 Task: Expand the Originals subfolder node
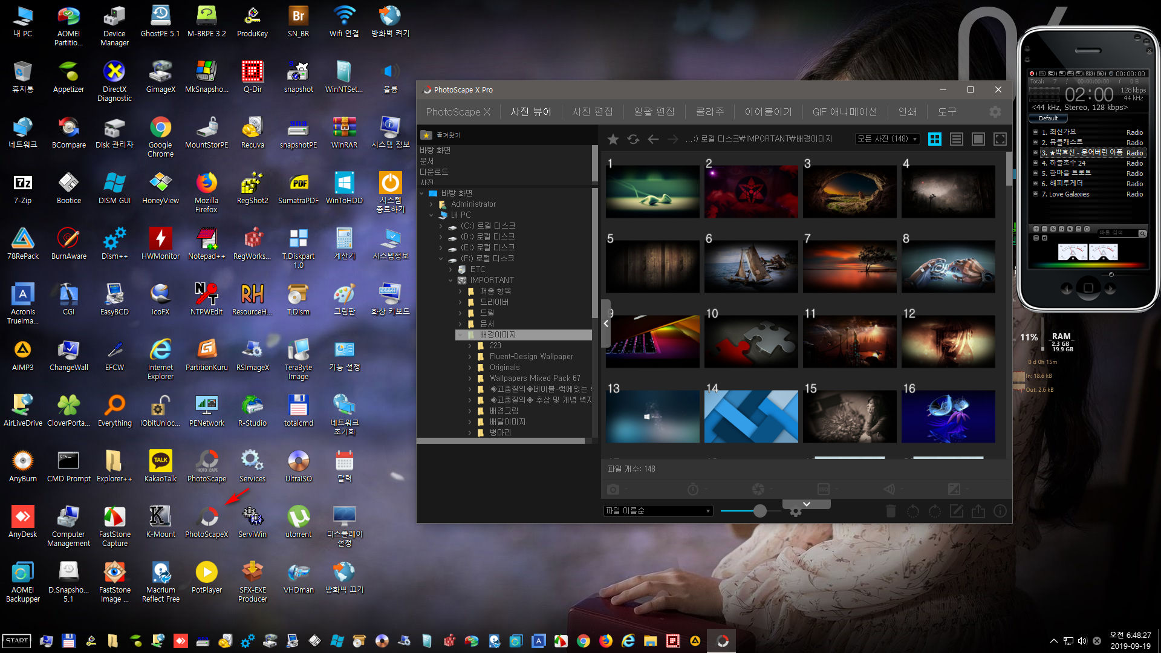click(x=470, y=368)
